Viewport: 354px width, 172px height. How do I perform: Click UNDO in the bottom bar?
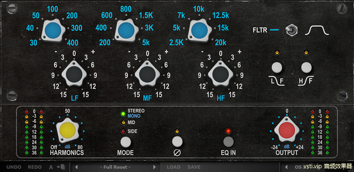[x=14, y=167]
